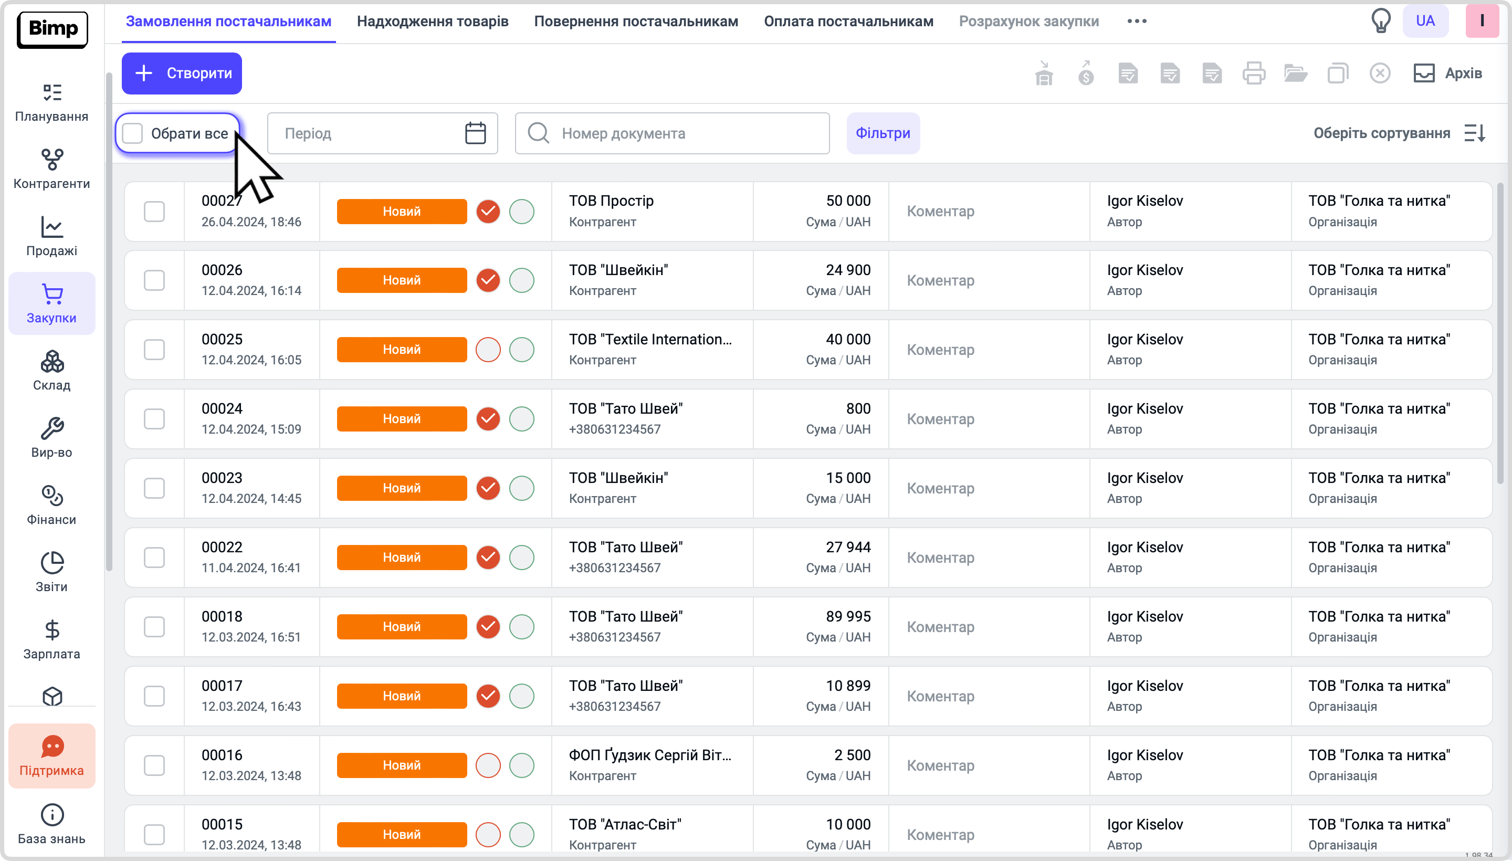Click the sort order icon
The width and height of the screenshot is (1512, 861).
point(1475,133)
